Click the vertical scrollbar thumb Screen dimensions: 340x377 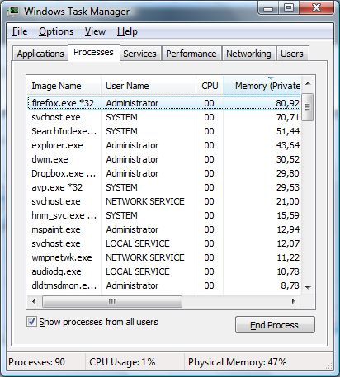point(307,107)
